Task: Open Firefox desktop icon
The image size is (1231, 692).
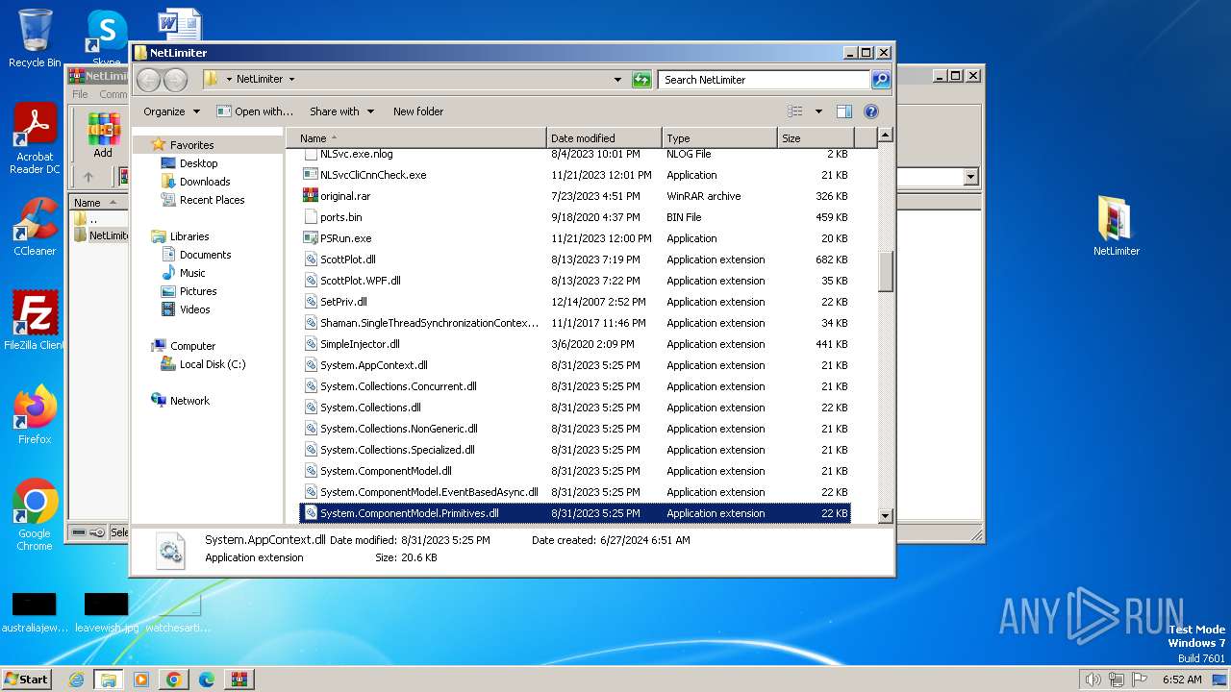Action: (x=35, y=414)
